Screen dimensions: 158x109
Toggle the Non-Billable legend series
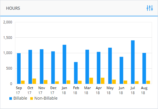44,98
